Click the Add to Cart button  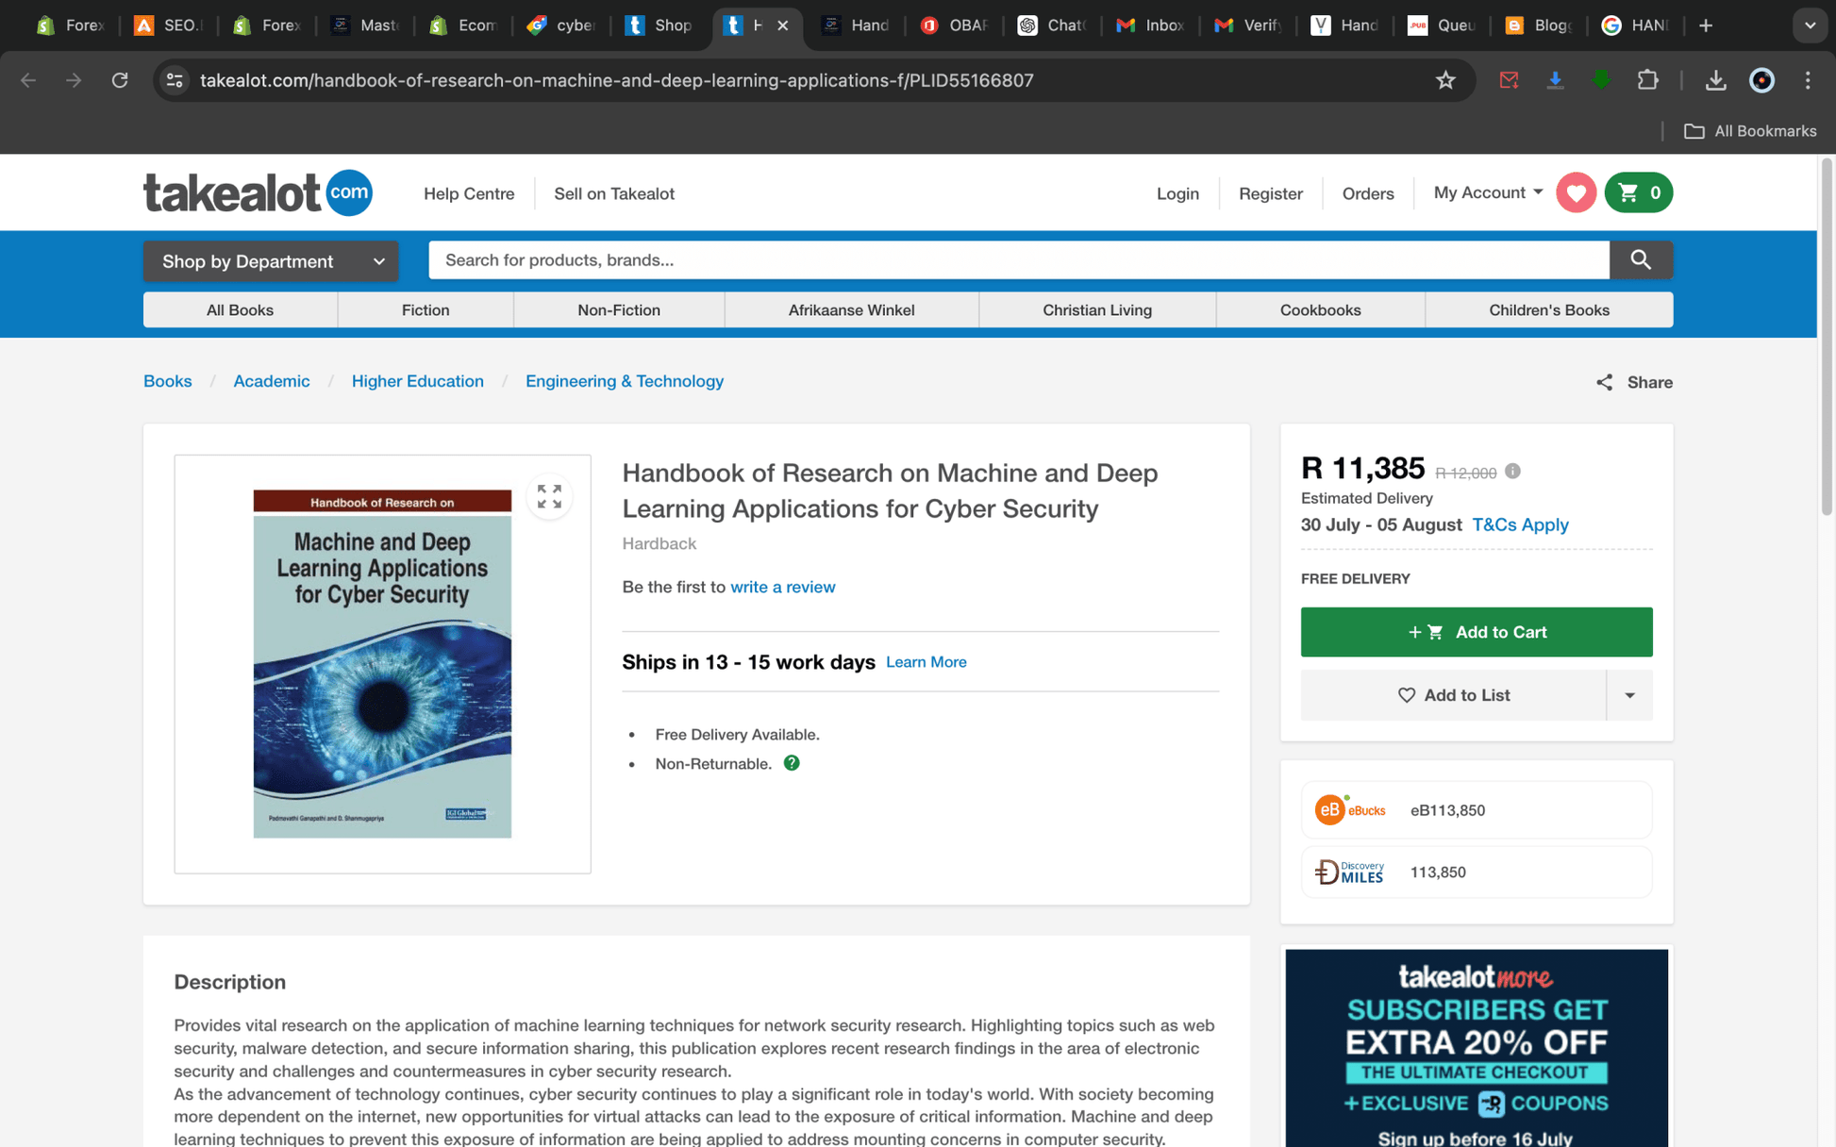tap(1477, 632)
